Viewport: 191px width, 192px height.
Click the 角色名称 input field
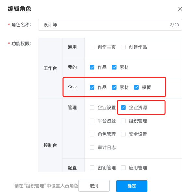[x=110, y=25]
